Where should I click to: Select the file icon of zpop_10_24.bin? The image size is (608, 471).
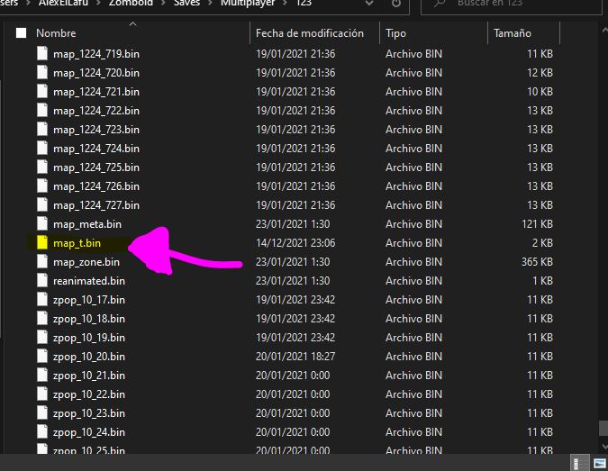[42, 431]
